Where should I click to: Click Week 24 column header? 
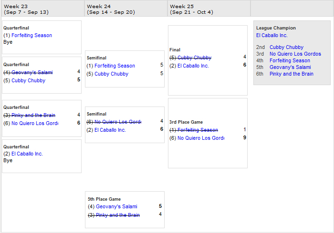[x=126, y=9]
